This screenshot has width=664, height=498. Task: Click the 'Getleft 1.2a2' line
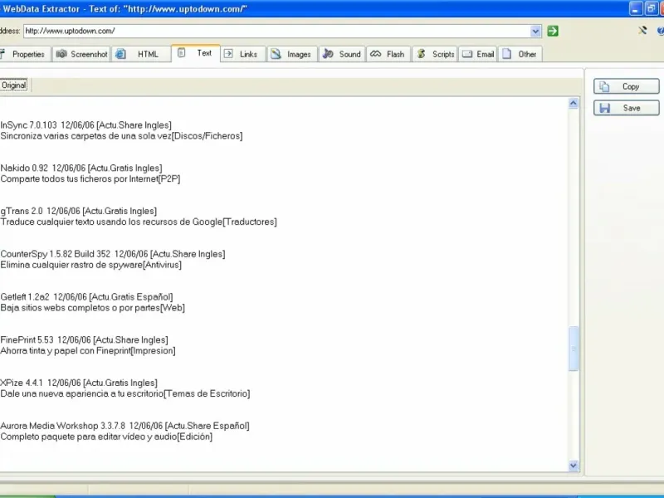[x=86, y=297]
